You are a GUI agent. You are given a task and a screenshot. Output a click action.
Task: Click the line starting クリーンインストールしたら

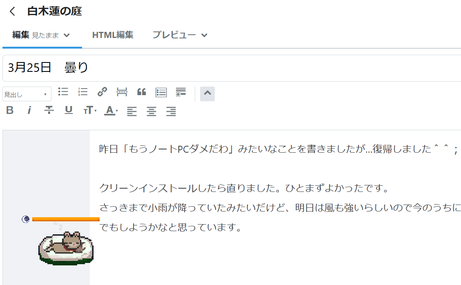pos(244,188)
